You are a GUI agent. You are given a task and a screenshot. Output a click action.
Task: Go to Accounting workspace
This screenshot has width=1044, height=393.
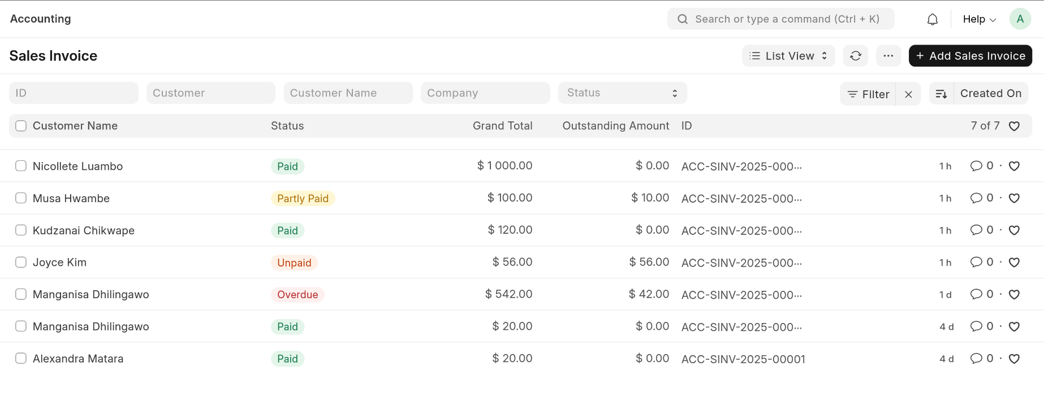pyautogui.click(x=41, y=19)
